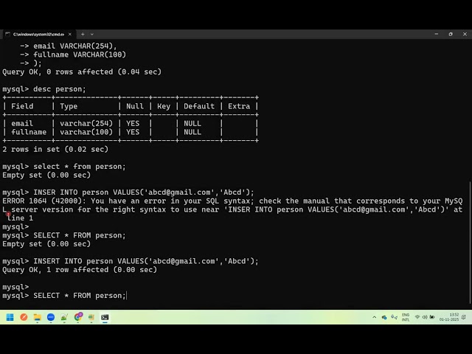Click 'Query OK, 0 rows affected (0.04 sec)'

pos(82,72)
